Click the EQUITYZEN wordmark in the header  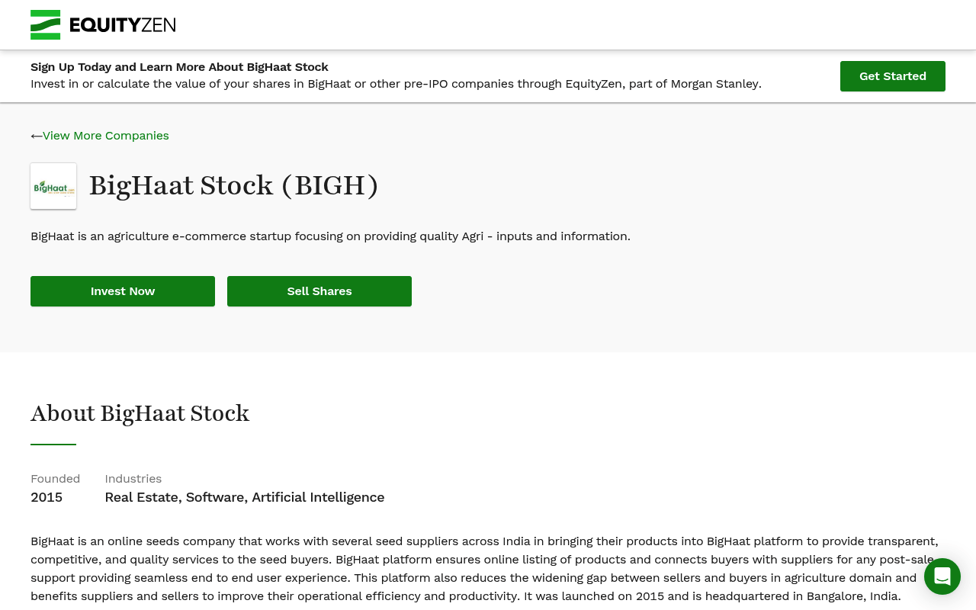click(123, 25)
